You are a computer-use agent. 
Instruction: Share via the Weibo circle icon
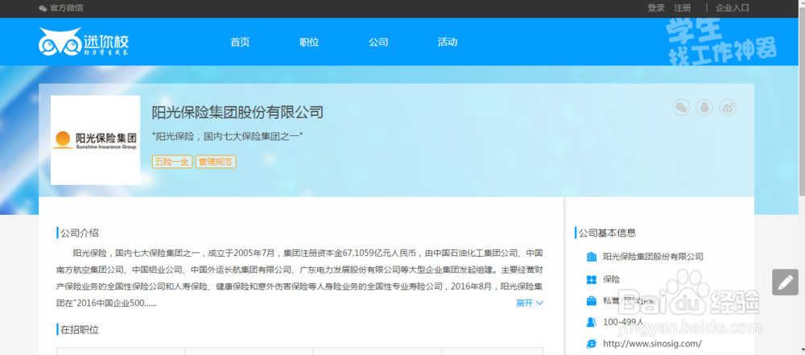tap(728, 107)
